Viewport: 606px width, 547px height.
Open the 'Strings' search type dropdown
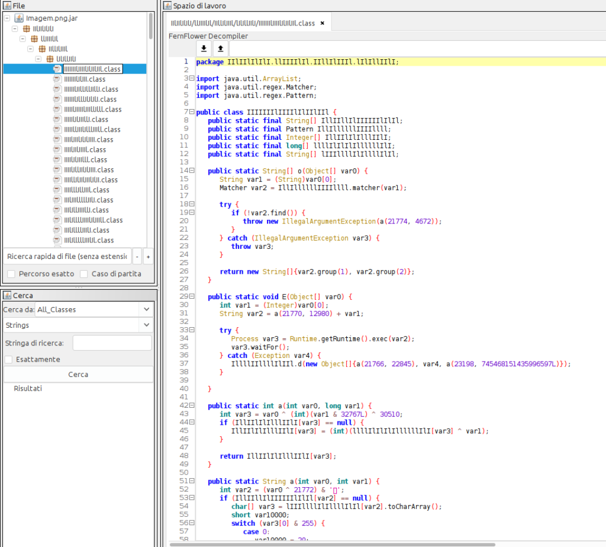click(146, 325)
